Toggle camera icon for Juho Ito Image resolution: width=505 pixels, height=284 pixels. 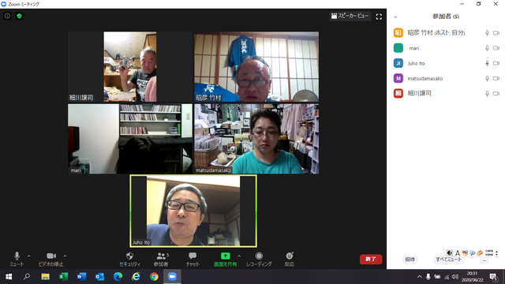[496, 63]
